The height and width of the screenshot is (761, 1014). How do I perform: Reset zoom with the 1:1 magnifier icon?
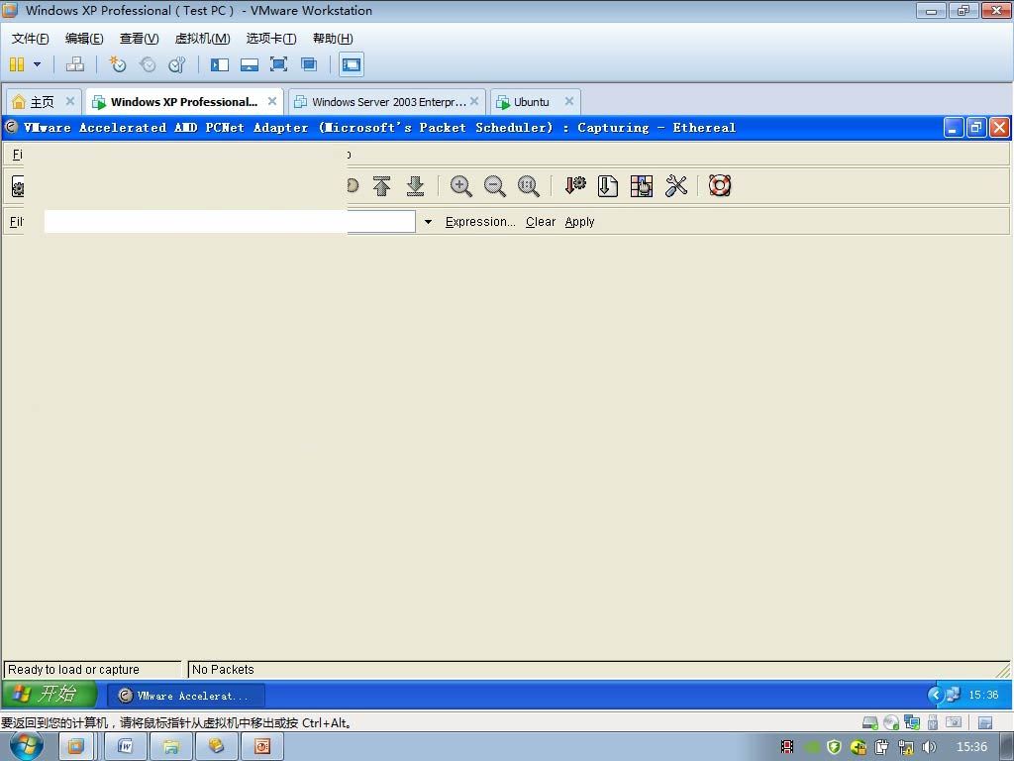coord(529,186)
